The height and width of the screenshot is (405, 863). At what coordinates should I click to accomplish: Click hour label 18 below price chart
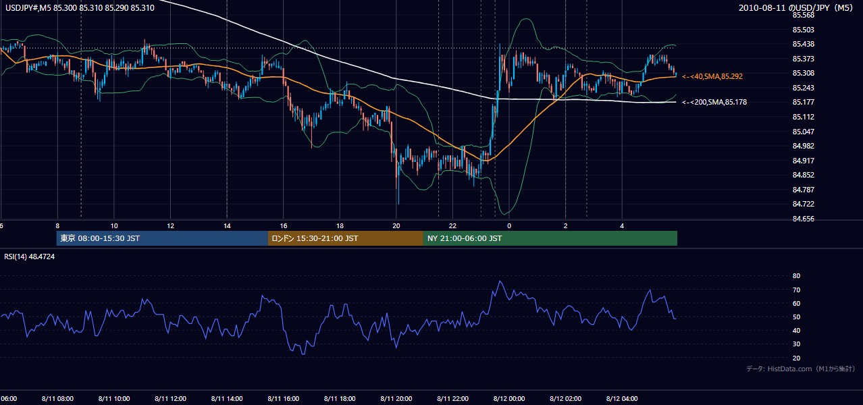(x=340, y=225)
